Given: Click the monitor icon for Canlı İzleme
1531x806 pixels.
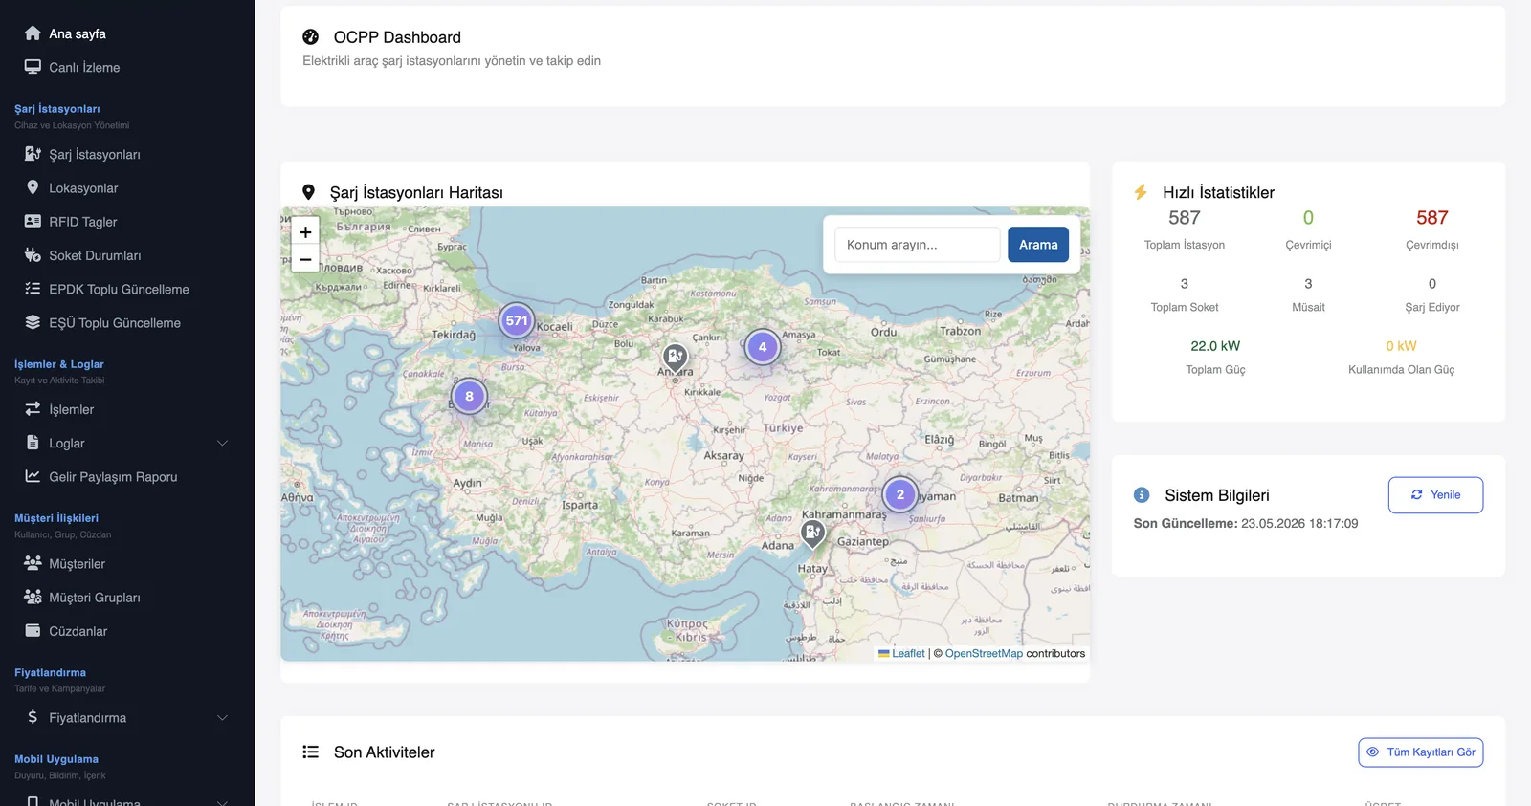Looking at the screenshot, I should coord(33,67).
